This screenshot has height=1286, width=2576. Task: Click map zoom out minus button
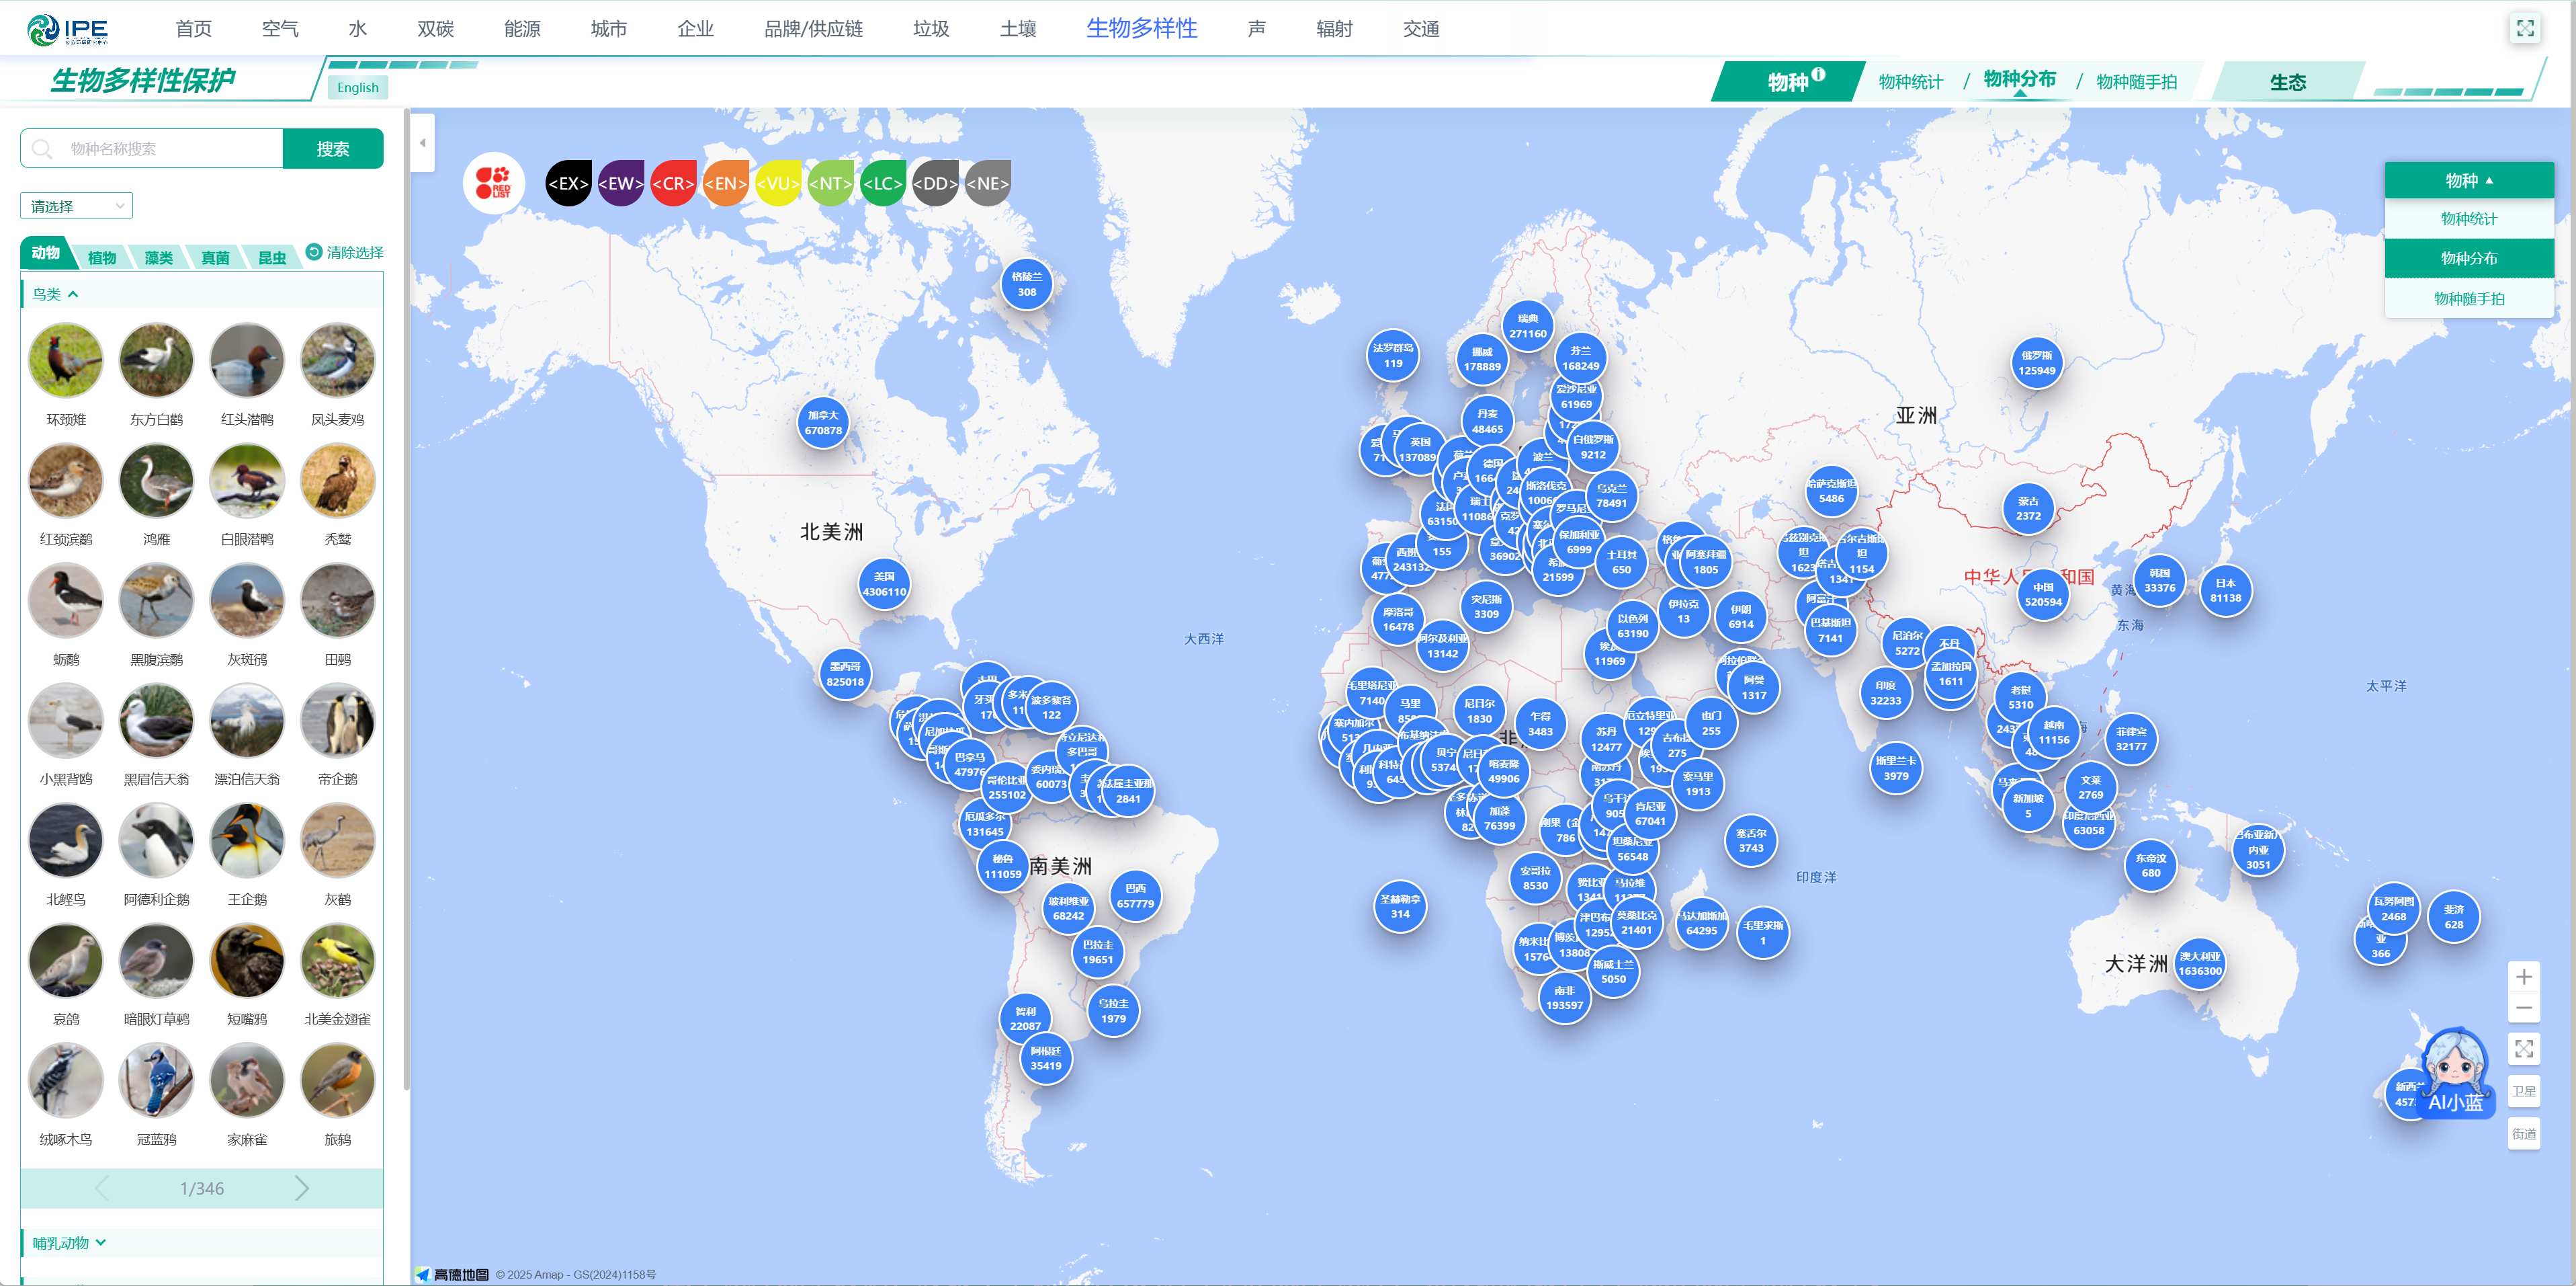click(2524, 1008)
